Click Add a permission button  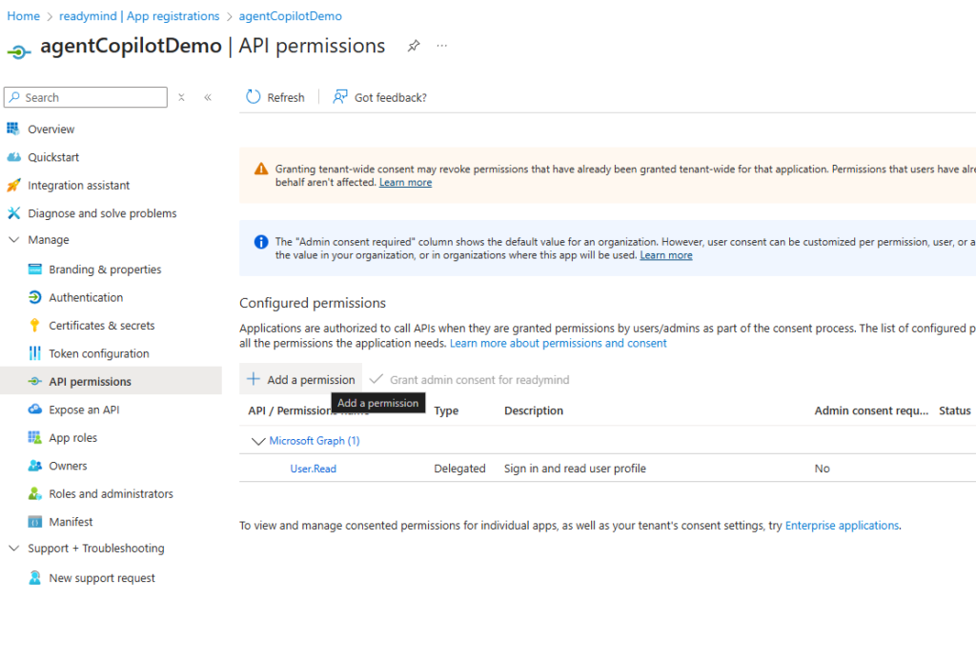301,379
